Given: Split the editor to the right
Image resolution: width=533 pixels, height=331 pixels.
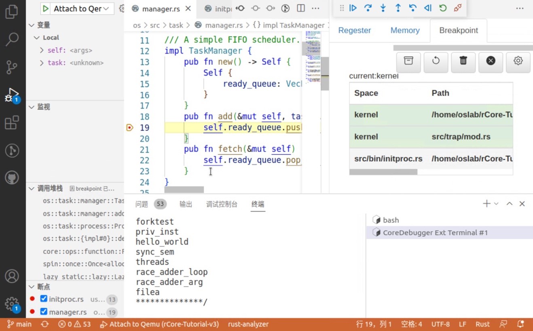Looking at the screenshot, I should click(301, 8).
